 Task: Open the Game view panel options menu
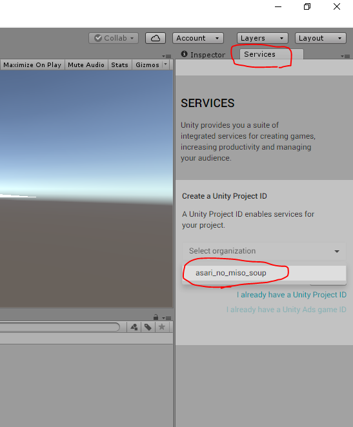(166, 56)
